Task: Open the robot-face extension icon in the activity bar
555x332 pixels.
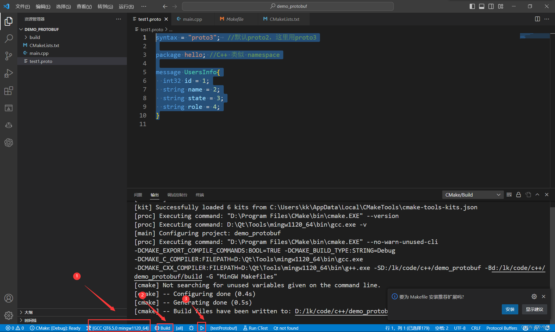Action: 9,125
